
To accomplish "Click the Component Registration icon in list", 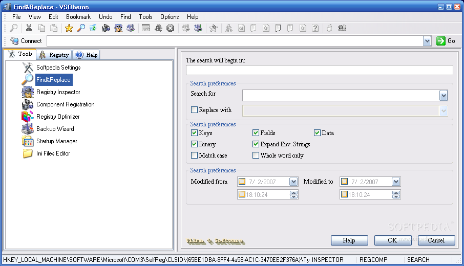I will (x=28, y=104).
